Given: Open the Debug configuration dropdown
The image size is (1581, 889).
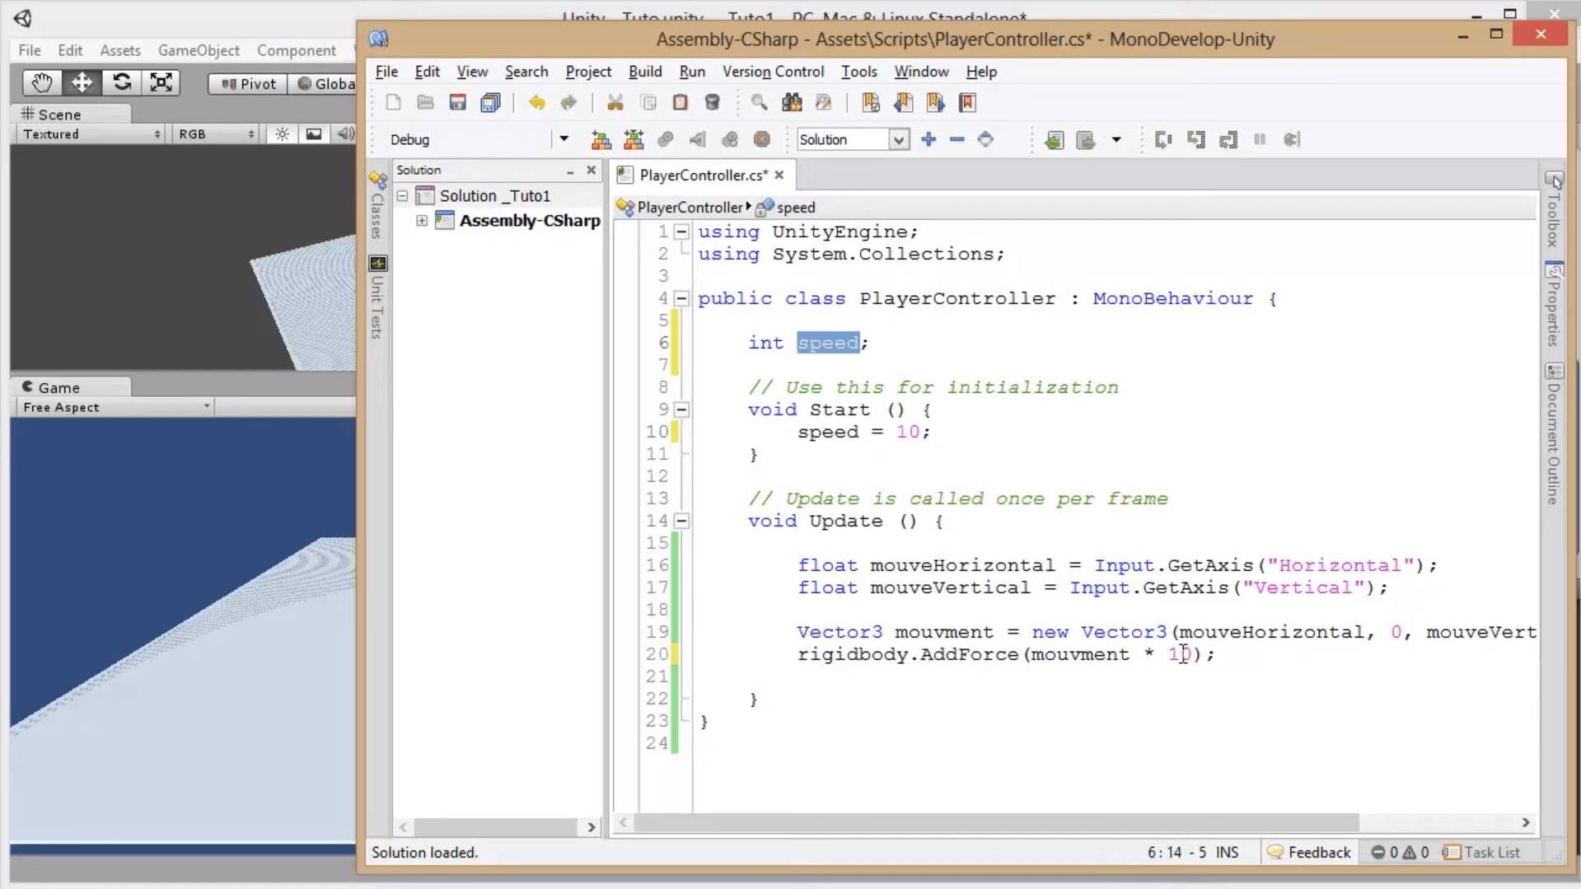Looking at the screenshot, I should 564,139.
